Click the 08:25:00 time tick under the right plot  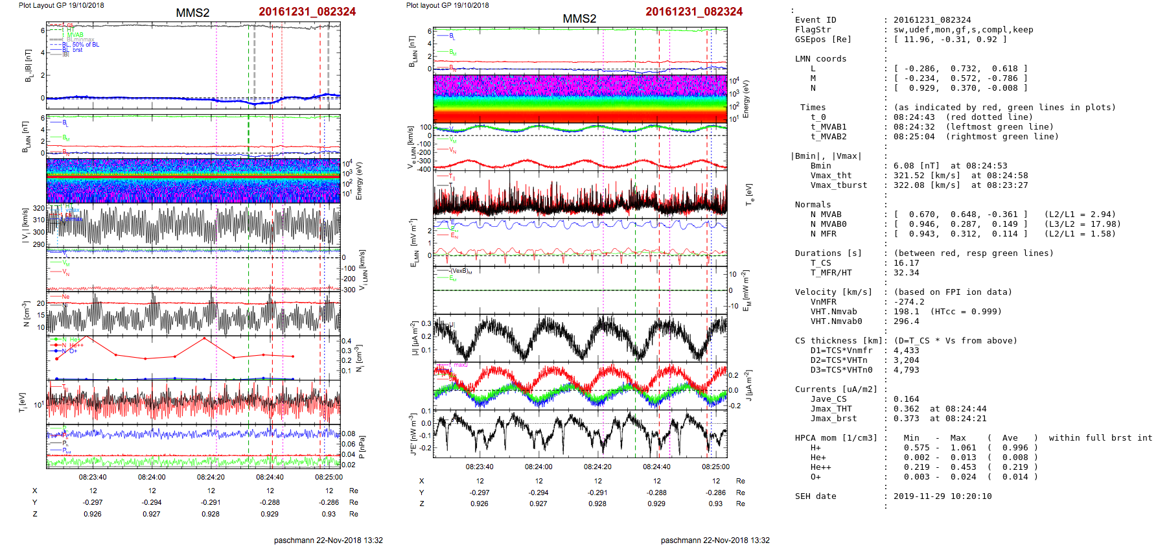pyautogui.click(x=715, y=467)
